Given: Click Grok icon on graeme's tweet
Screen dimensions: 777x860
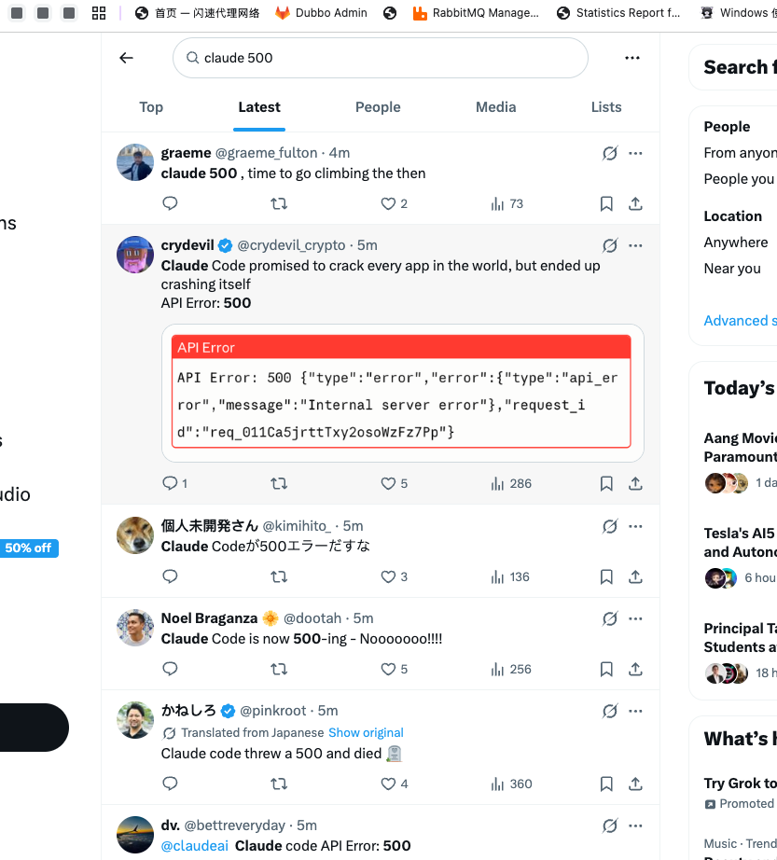Looking at the screenshot, I should click(610, 153).
